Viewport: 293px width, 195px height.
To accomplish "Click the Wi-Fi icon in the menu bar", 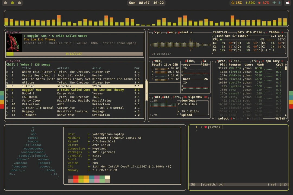I will (274, 3).
